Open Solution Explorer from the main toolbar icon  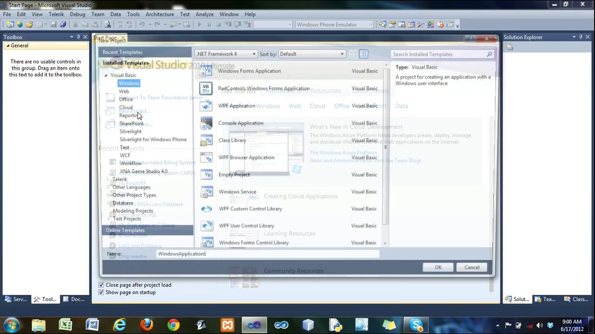(x=382, y=25)
